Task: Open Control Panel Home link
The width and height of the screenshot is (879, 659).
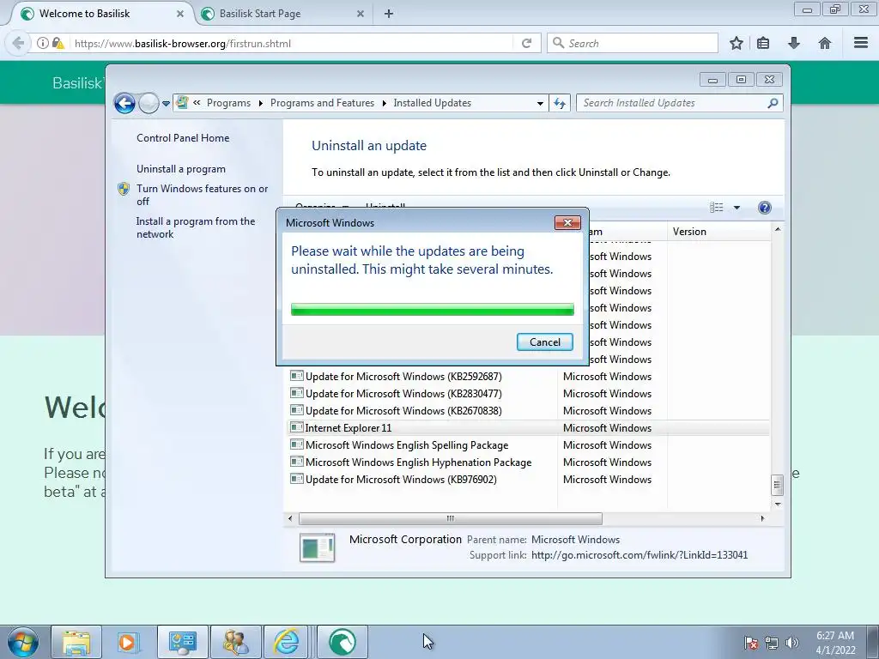Action: coord(183,138)
